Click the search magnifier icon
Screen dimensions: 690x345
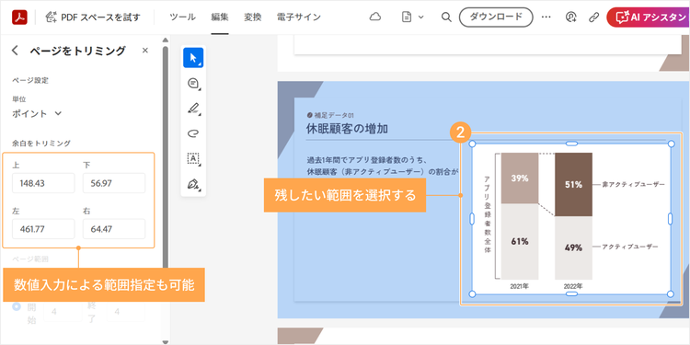(446, 17)
